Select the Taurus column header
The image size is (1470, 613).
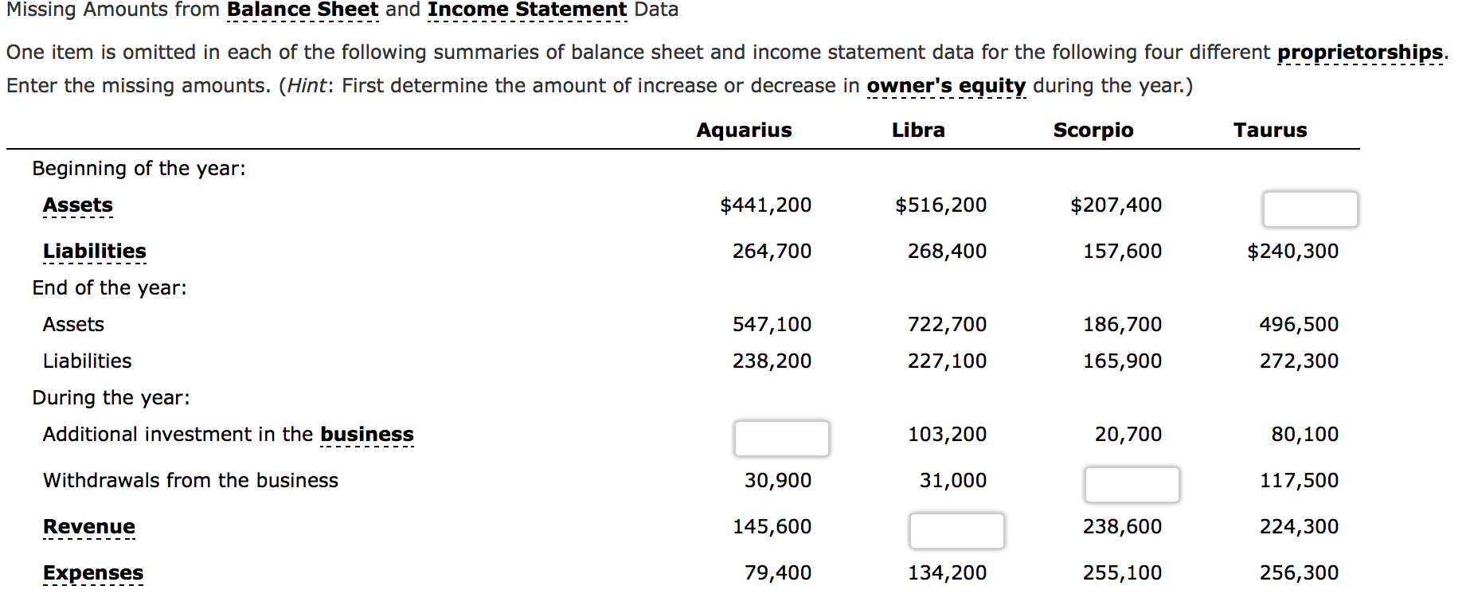pyautogui.click(x=1269, y=130)
